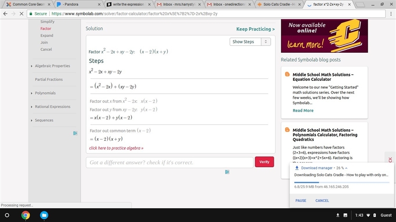396x222 pixels.
Task: Collapse the Download manager notification
Action: [x=346, y=168]
